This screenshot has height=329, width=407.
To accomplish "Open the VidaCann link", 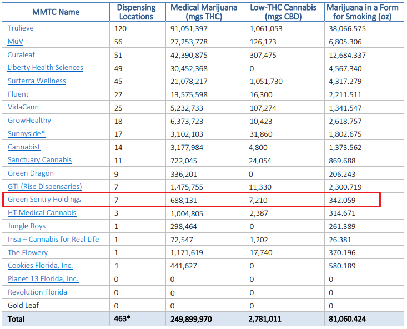I will [23, 107].
